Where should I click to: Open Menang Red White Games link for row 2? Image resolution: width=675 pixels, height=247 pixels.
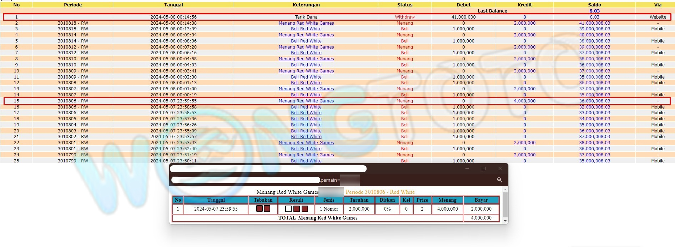coord(306,23)
